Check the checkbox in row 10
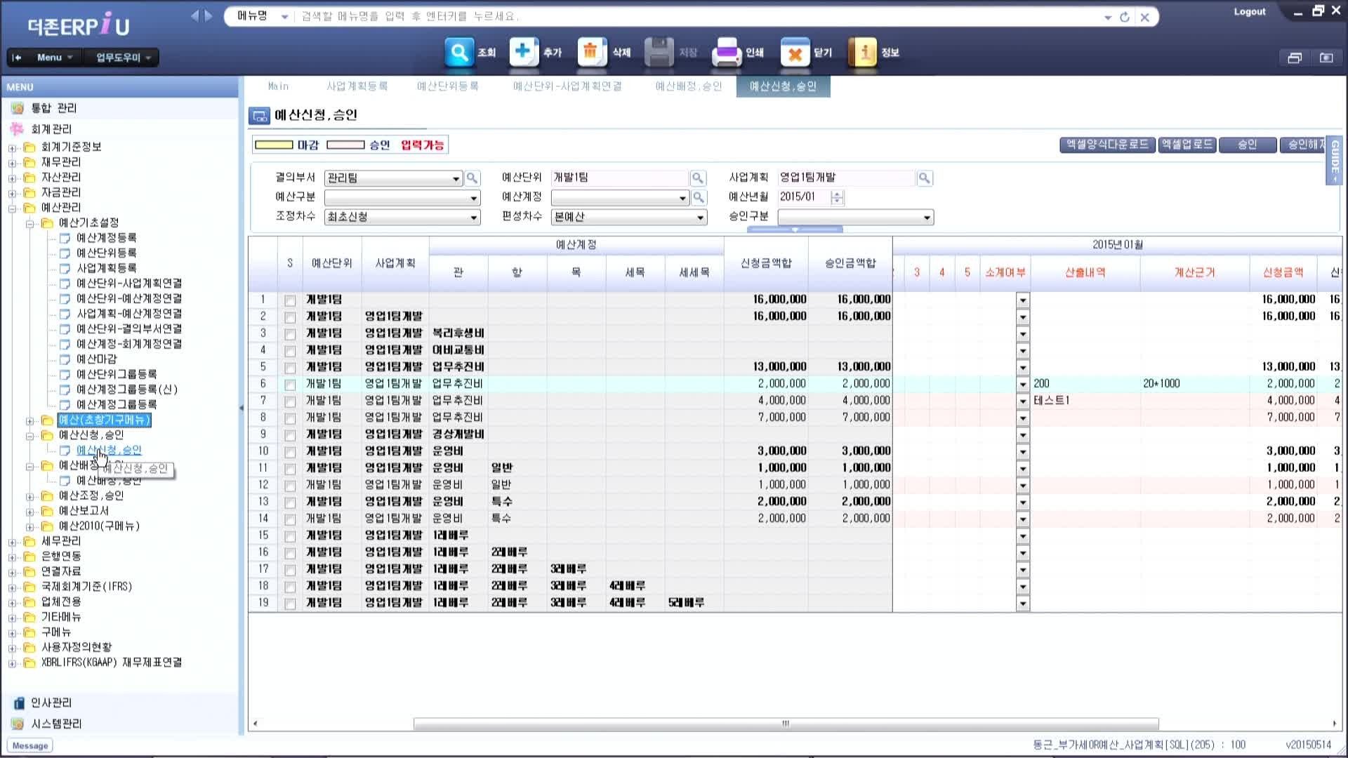This screenshot has width=1348, height=758. pyautogui.click(x=290, y=452)
